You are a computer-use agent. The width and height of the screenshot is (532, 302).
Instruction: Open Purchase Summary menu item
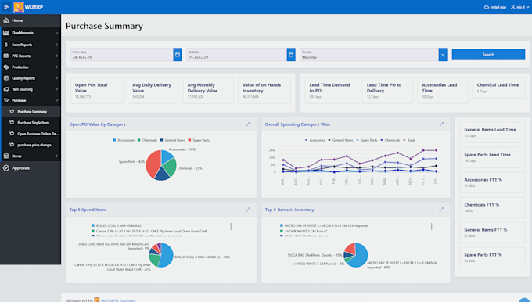(31, 111)
